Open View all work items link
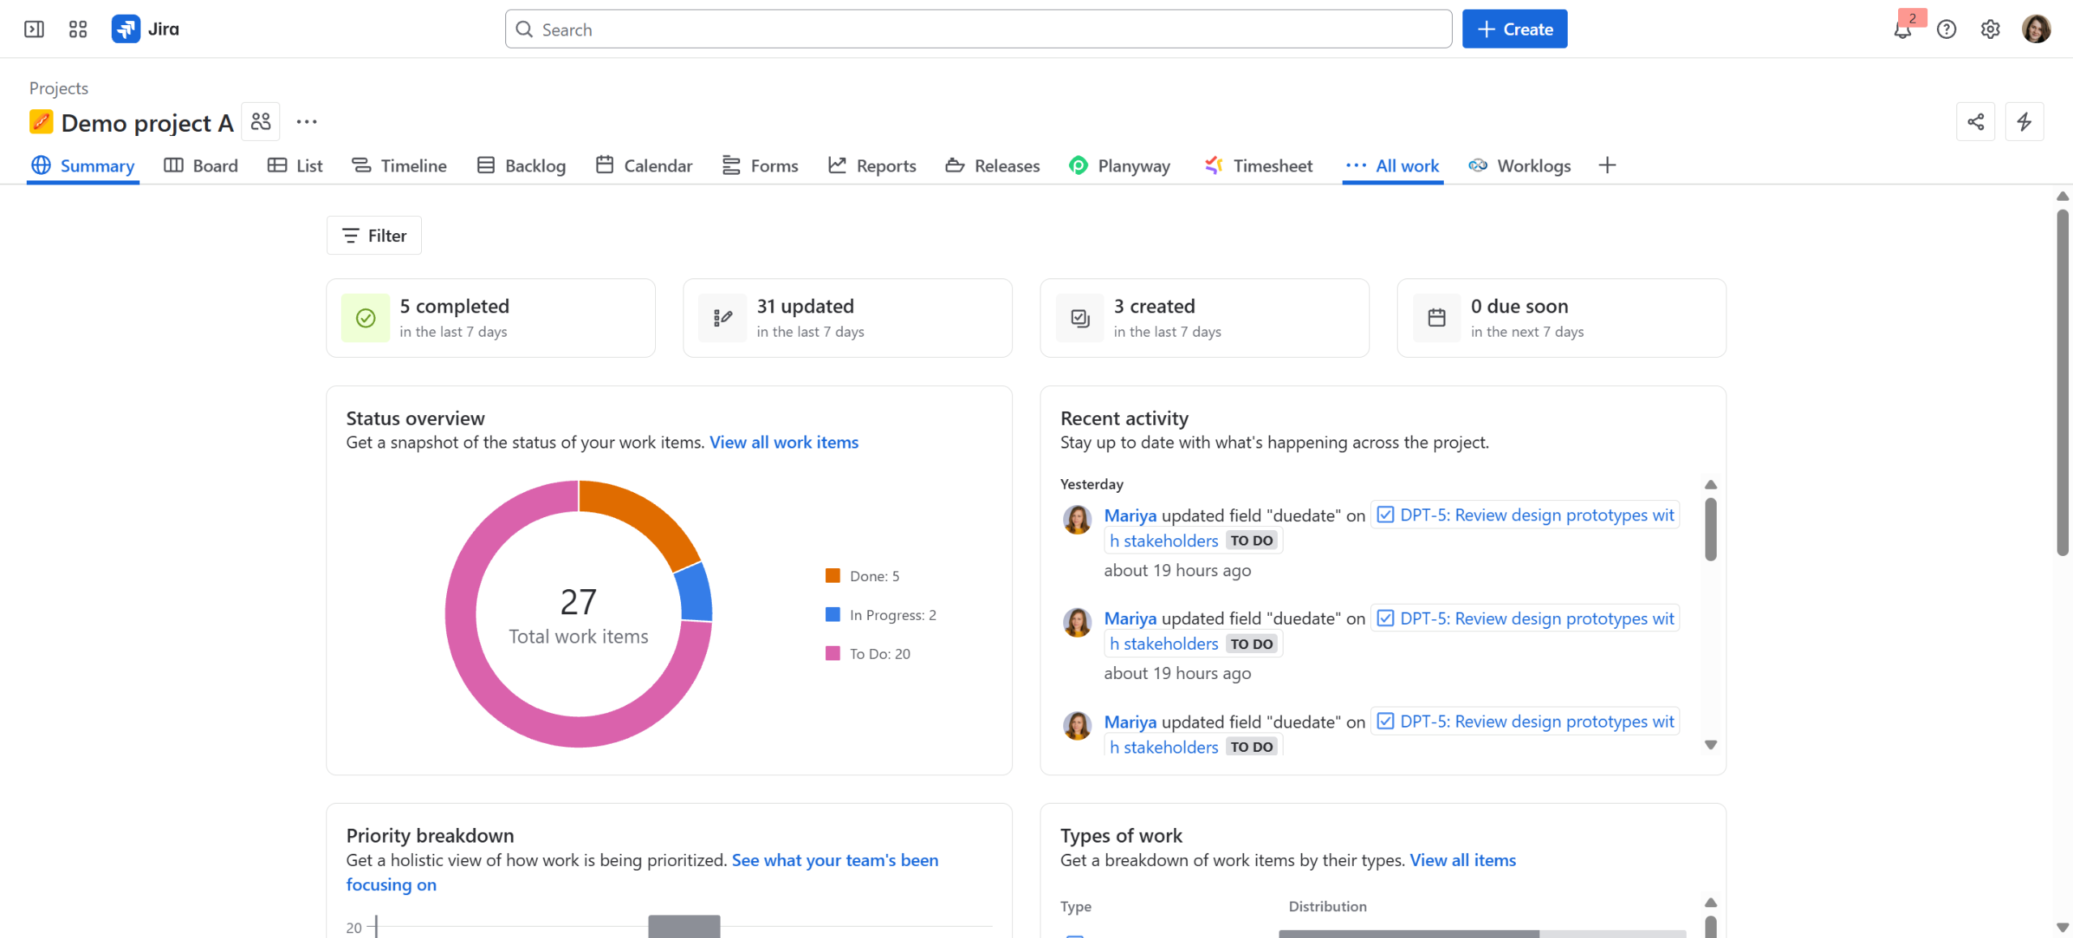2073x938 pixels. tap(783, 442)
